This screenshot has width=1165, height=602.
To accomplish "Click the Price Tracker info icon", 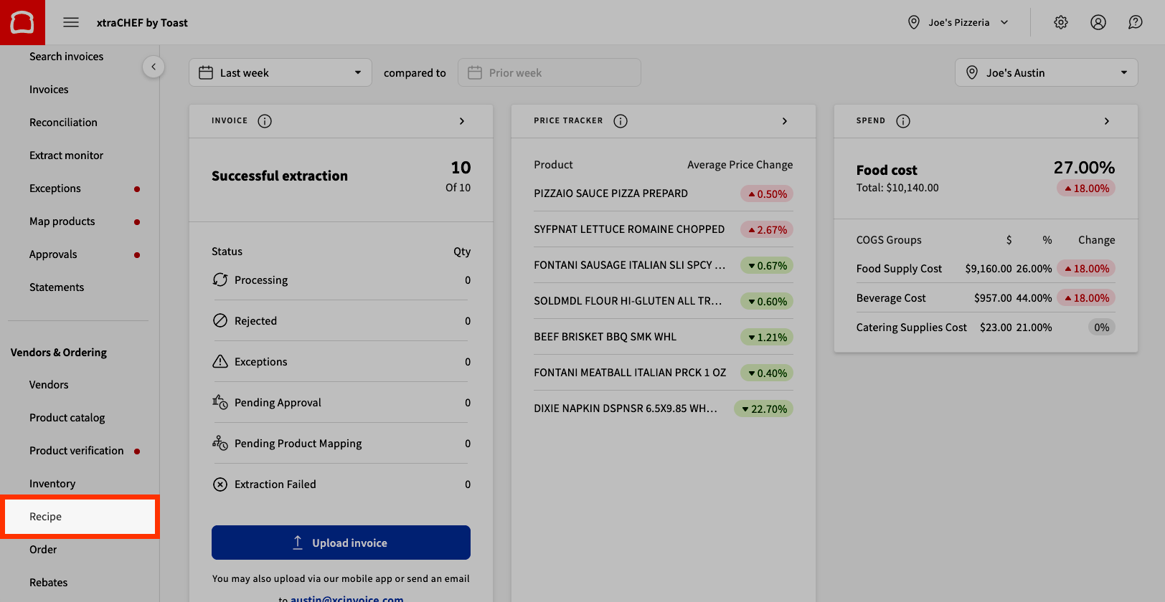I will pyautogui.click(x=621, y=121).
